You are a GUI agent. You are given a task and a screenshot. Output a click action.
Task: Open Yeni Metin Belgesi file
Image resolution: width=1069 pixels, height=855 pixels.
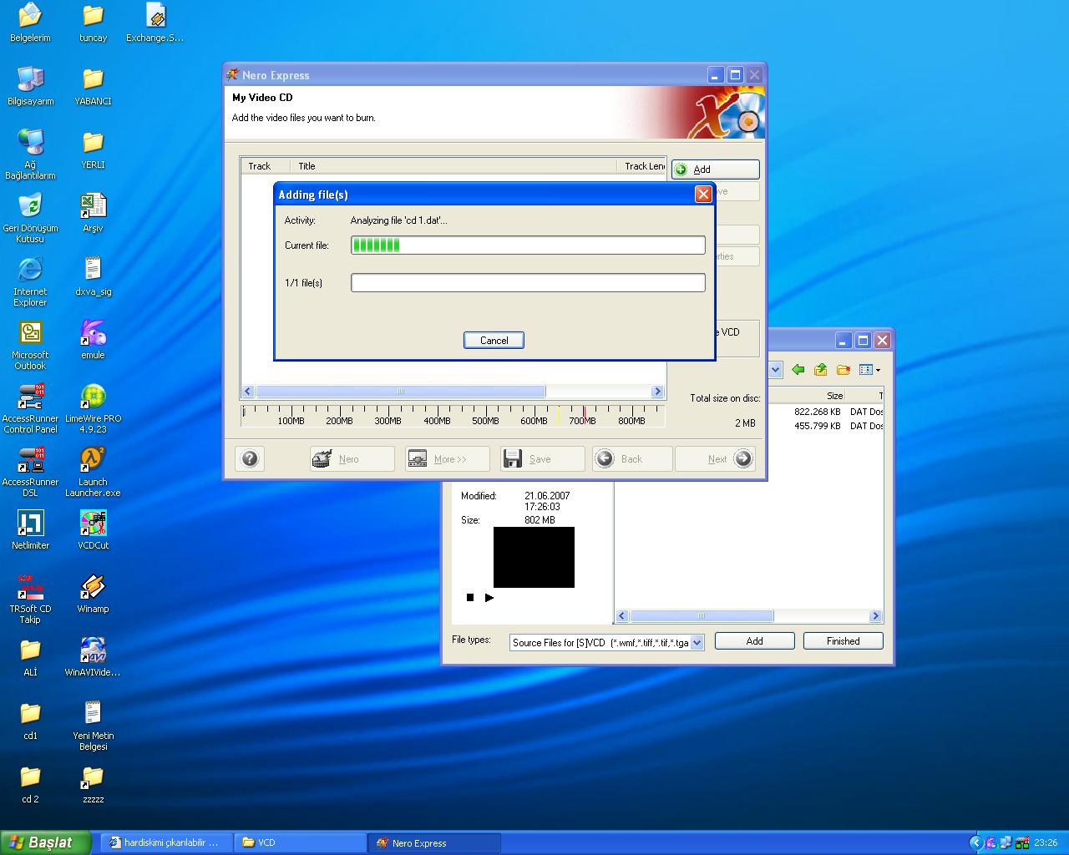[x=93, y=726]
